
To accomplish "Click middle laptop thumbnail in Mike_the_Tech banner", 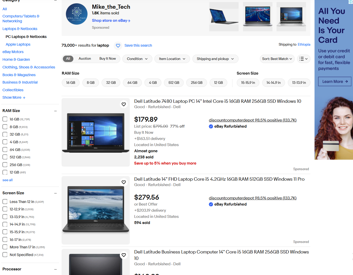I will 258,17.
